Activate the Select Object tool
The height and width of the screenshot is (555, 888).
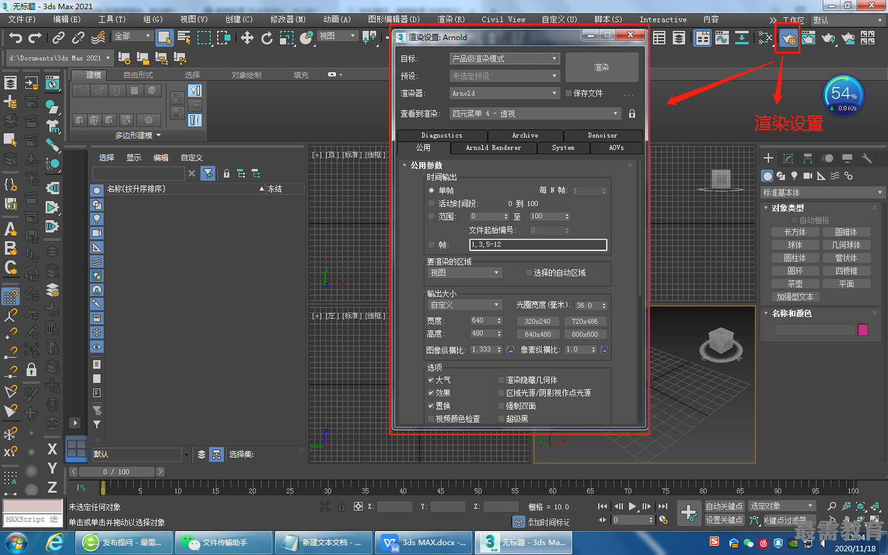(x=164, y=38)
